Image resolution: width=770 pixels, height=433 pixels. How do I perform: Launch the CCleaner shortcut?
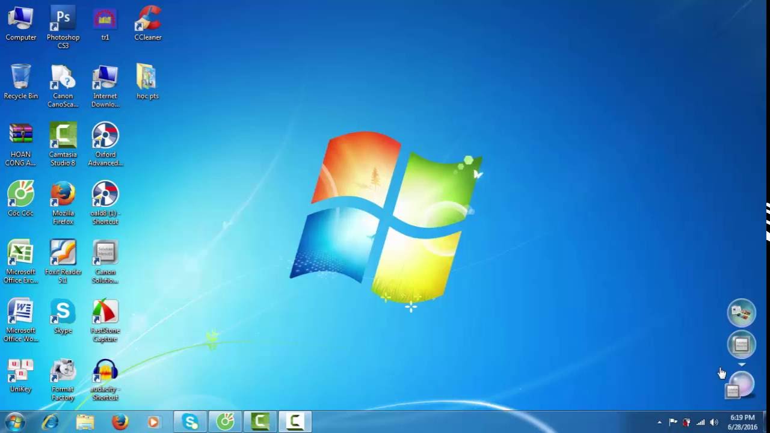tap(147, 24)
